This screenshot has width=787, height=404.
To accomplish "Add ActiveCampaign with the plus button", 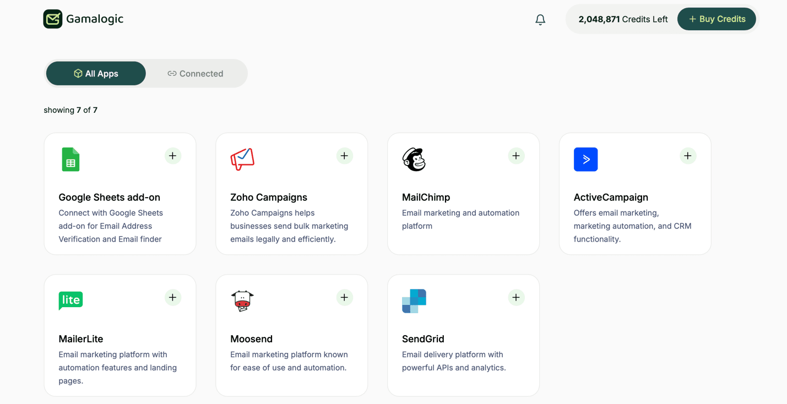I will (x=687, y=156).
